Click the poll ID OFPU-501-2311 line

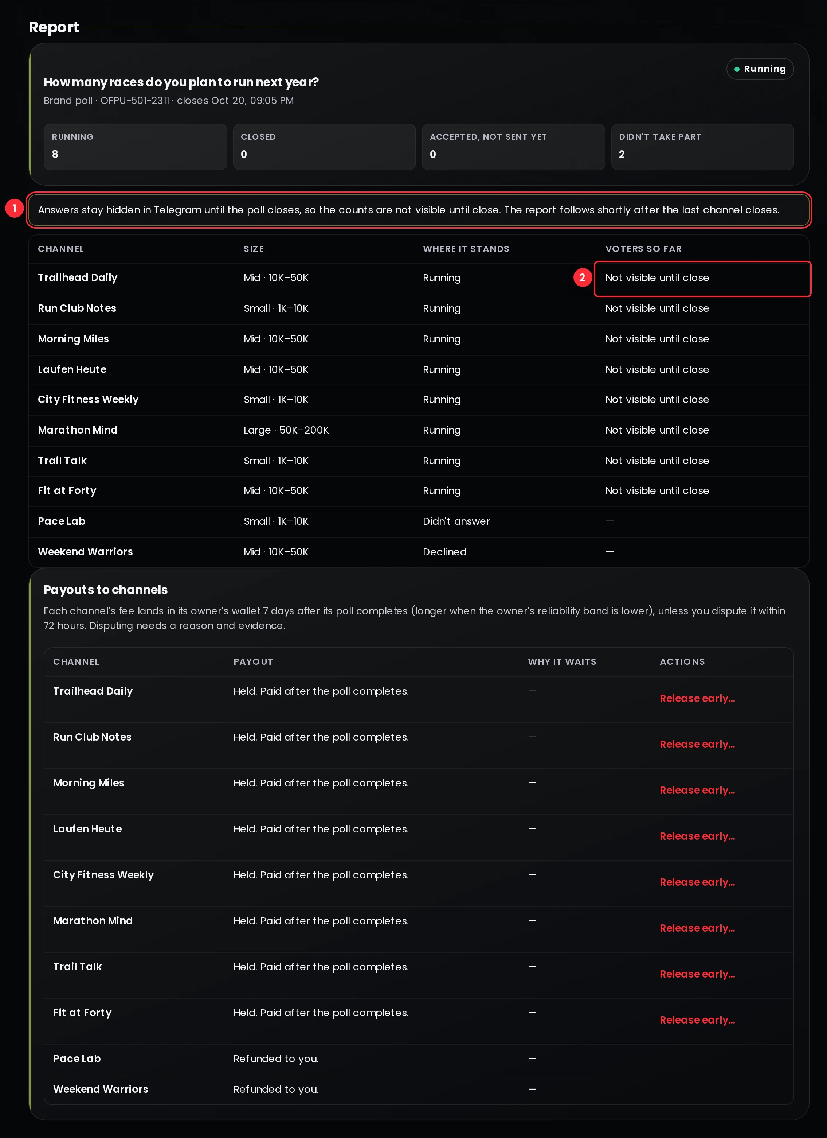(168, 101)
